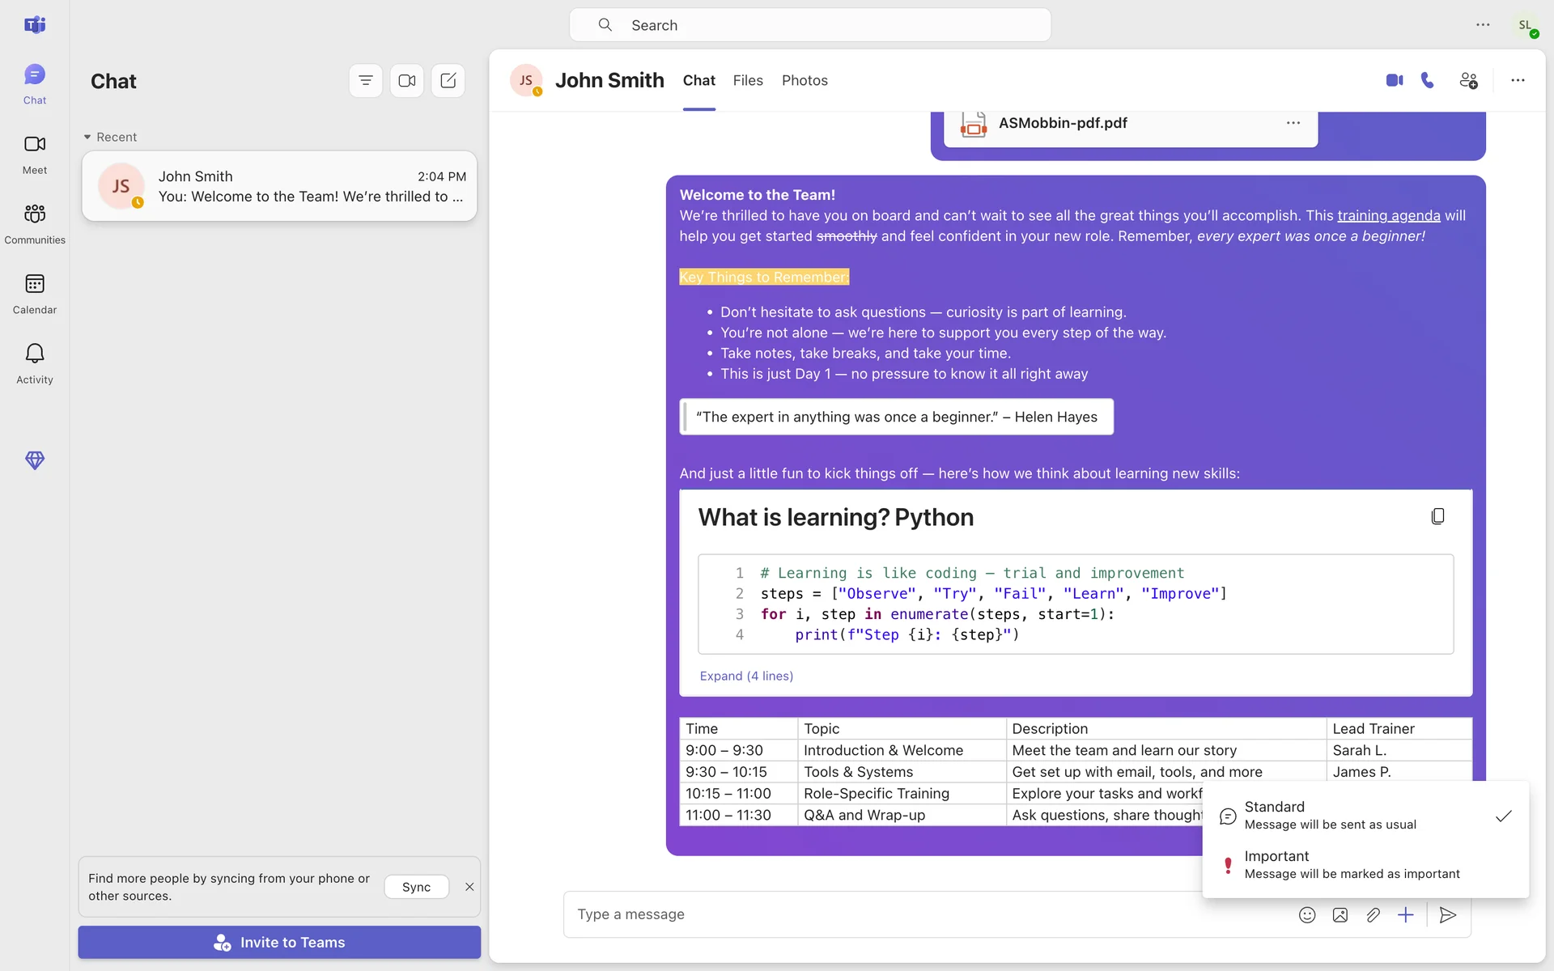Send the message with arrow icon
The image size is (1554, 971).
1448,915
